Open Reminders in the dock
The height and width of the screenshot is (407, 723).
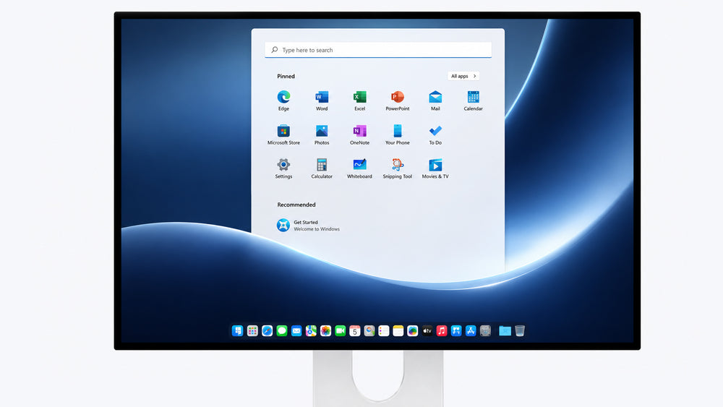pyautogui.click(x=384, y=330)
